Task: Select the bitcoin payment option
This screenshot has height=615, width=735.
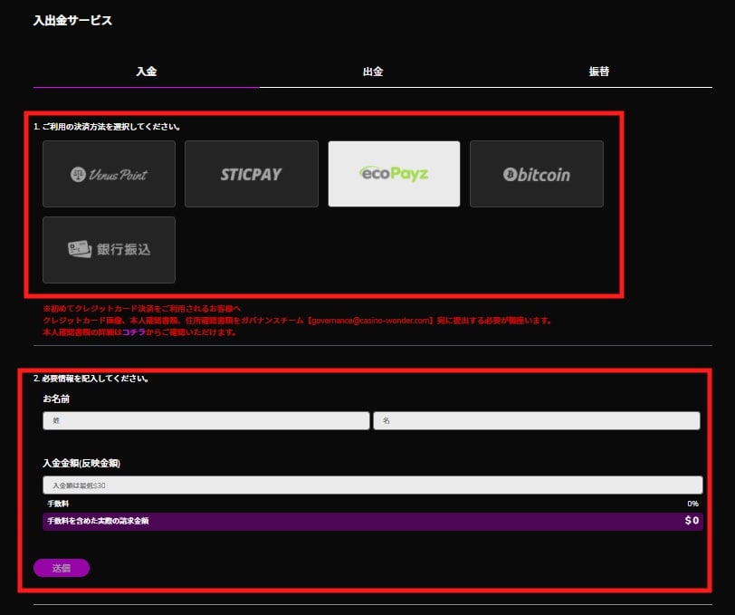Action: click(536, 174)
